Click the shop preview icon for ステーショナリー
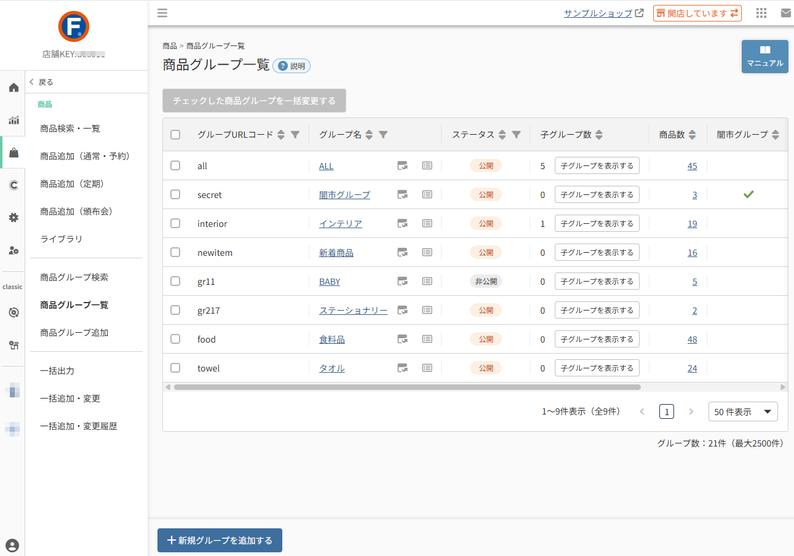794x556 pixels. click(x=403, y=310)
